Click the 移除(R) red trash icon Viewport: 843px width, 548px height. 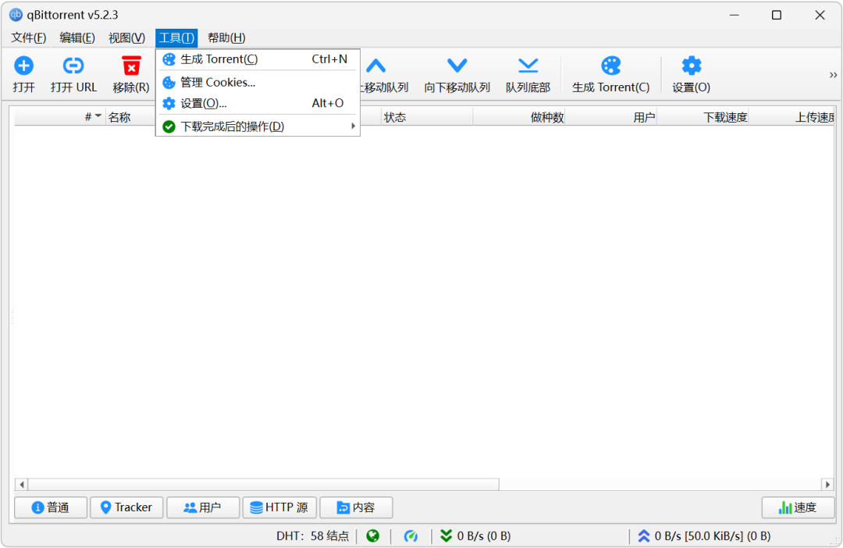(x=131, y=66)
